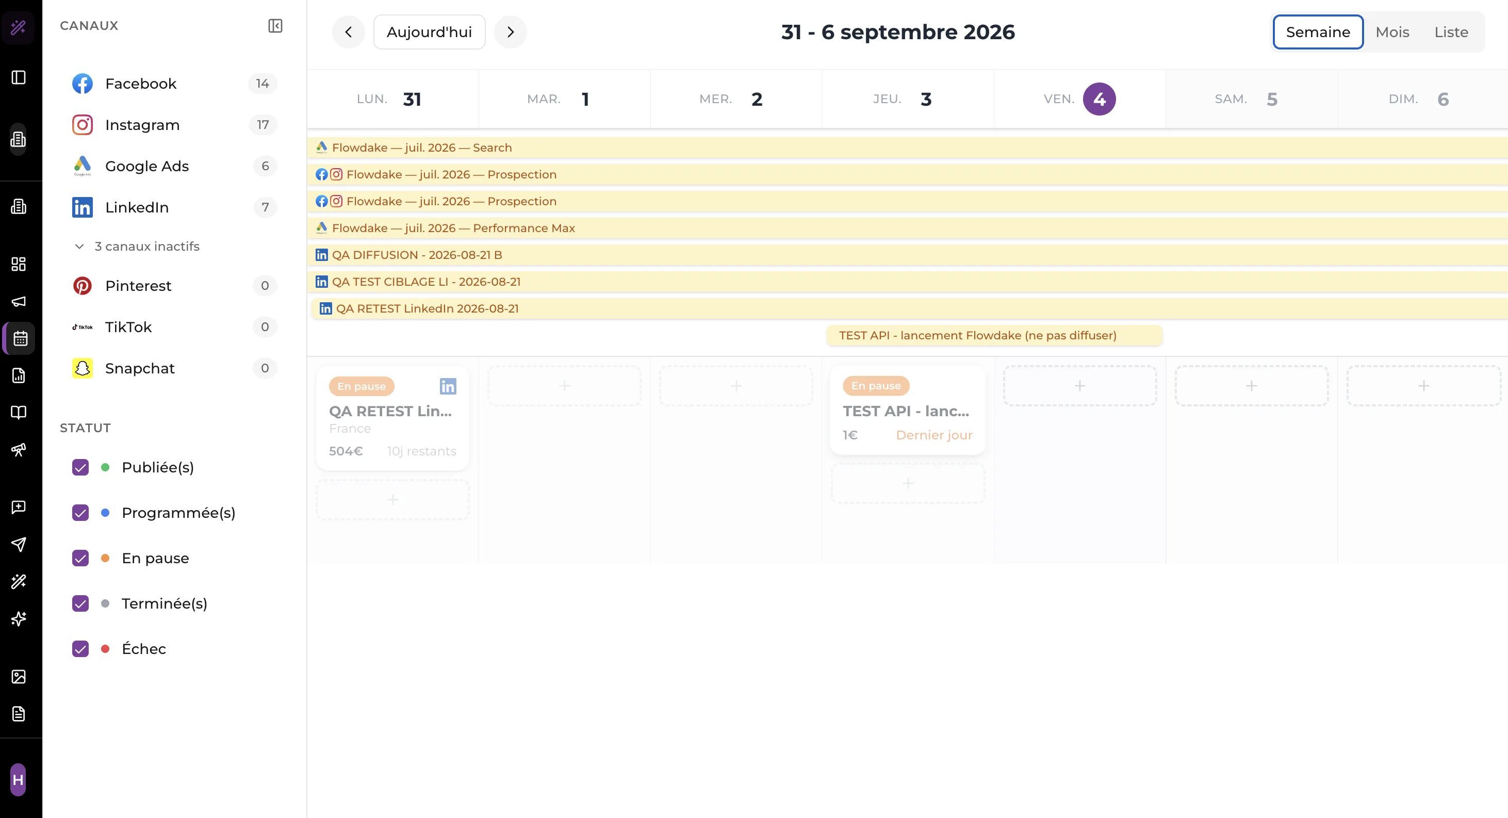The height and width of the screenshot is (818, 1508).
Task: Add a campaign on Saturday 5
Action: point(1251,386)
